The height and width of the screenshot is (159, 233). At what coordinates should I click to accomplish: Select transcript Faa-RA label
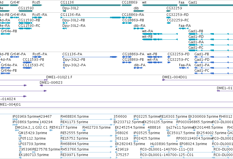(x=185, y=26)
